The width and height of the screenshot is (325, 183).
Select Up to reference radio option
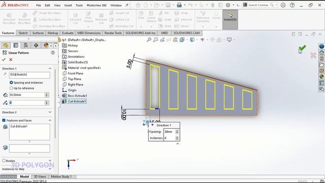point(11,88)
